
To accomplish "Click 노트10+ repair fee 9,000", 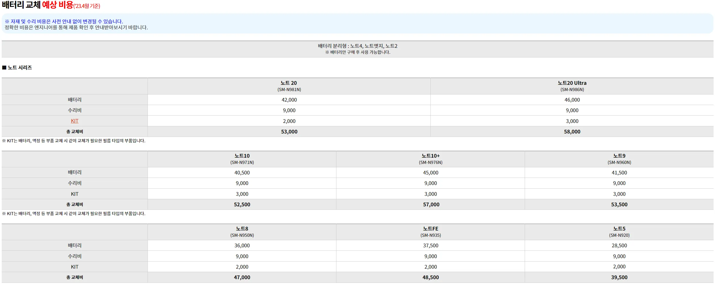I will [431, 183].
